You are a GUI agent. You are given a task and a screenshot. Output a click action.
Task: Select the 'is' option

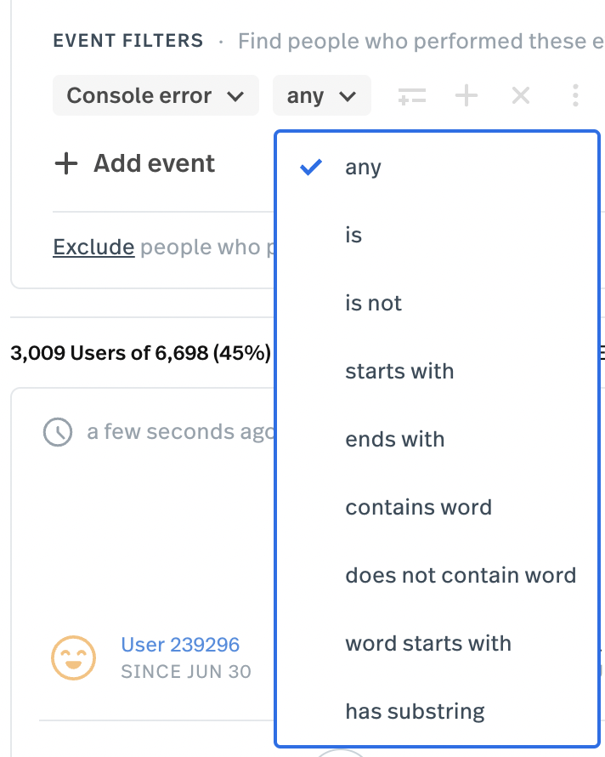tap(437, 235)
